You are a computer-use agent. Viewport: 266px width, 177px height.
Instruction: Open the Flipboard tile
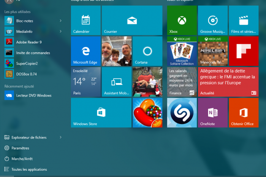[x=244, y=51]
